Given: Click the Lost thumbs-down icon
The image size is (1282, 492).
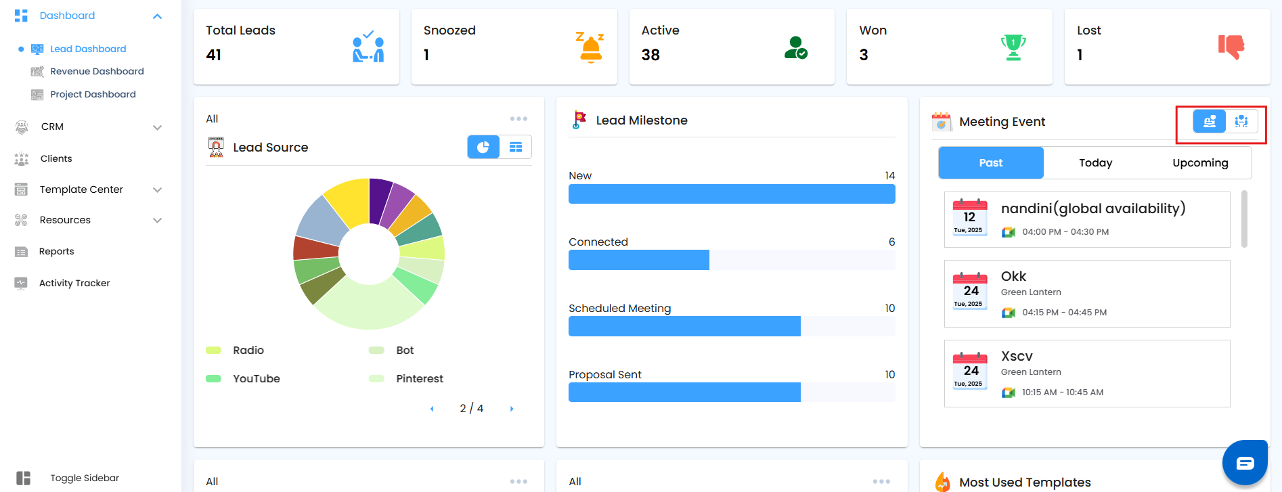Looking at the screenshot, I should (x=1231, y=47).
